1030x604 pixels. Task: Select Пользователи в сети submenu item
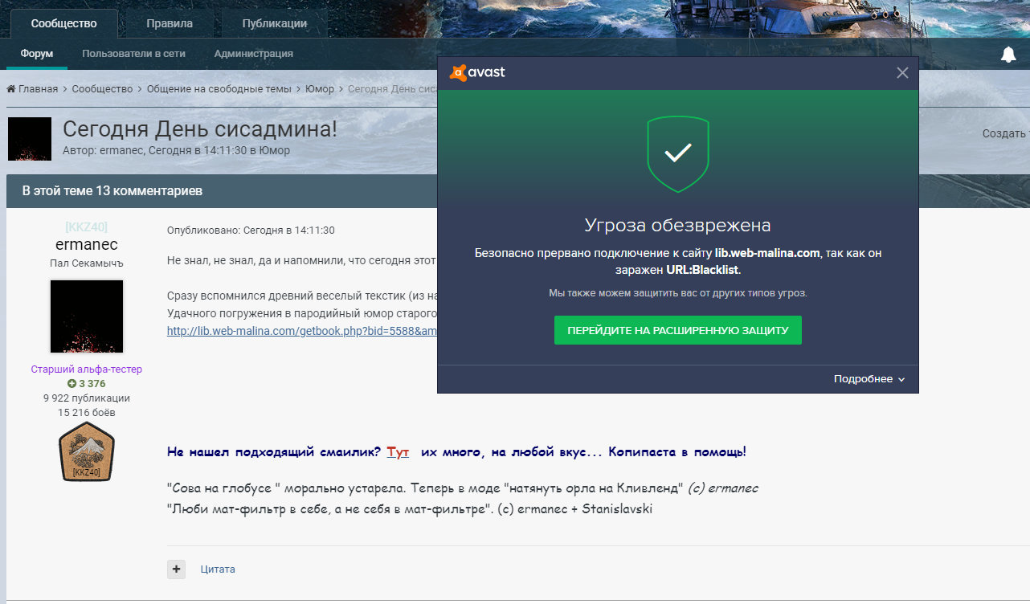click(133, 54)
